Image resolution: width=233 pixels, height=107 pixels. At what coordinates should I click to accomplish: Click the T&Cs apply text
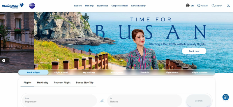[45, 63]
